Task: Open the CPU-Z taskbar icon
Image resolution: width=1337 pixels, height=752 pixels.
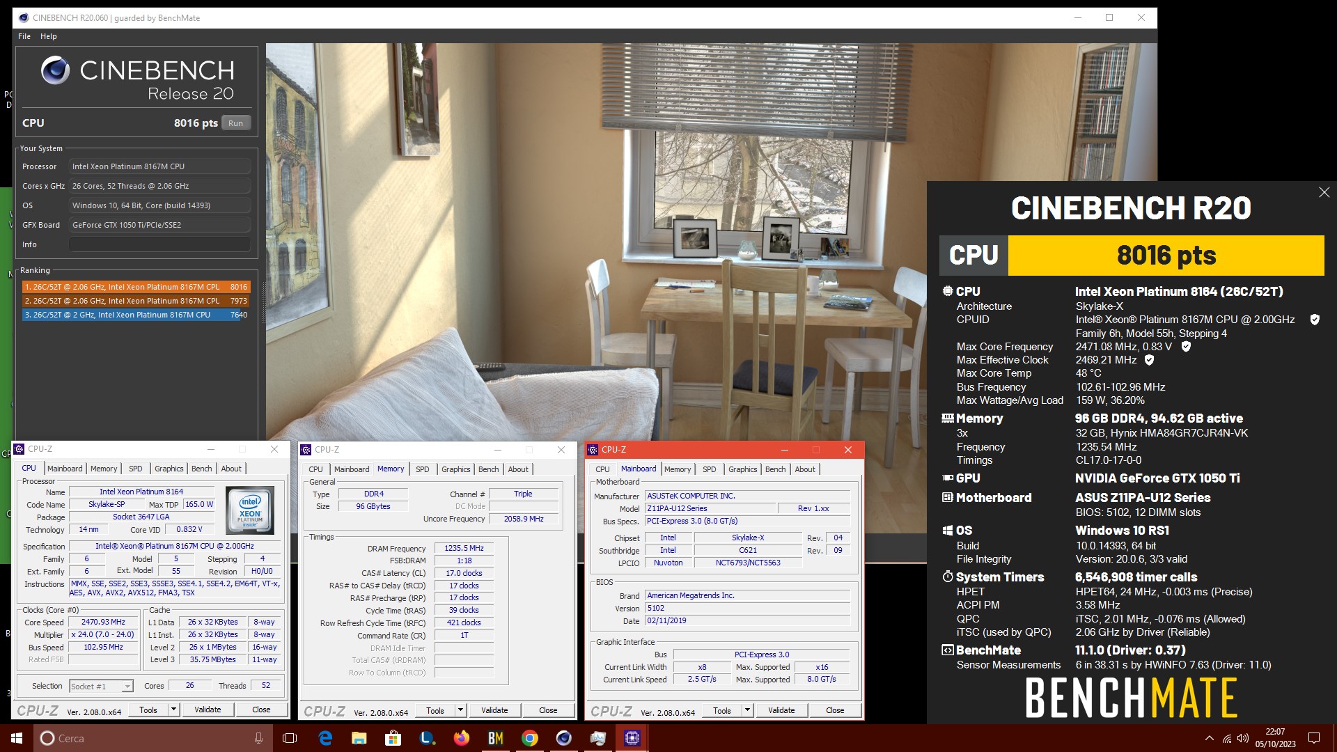Action: (632, 738)
